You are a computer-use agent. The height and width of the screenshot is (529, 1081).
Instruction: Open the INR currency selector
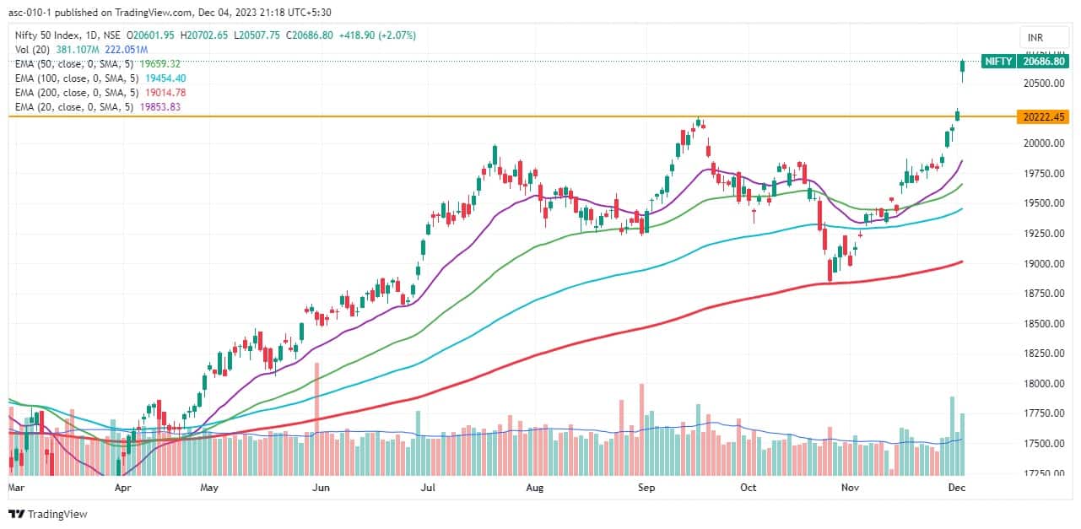click(1036, 38)
